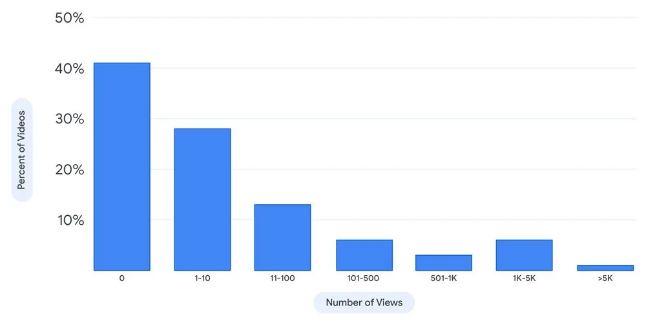Click the 50% y-axis tick label
The image size is (646, 323).
(x=70, y=17)
